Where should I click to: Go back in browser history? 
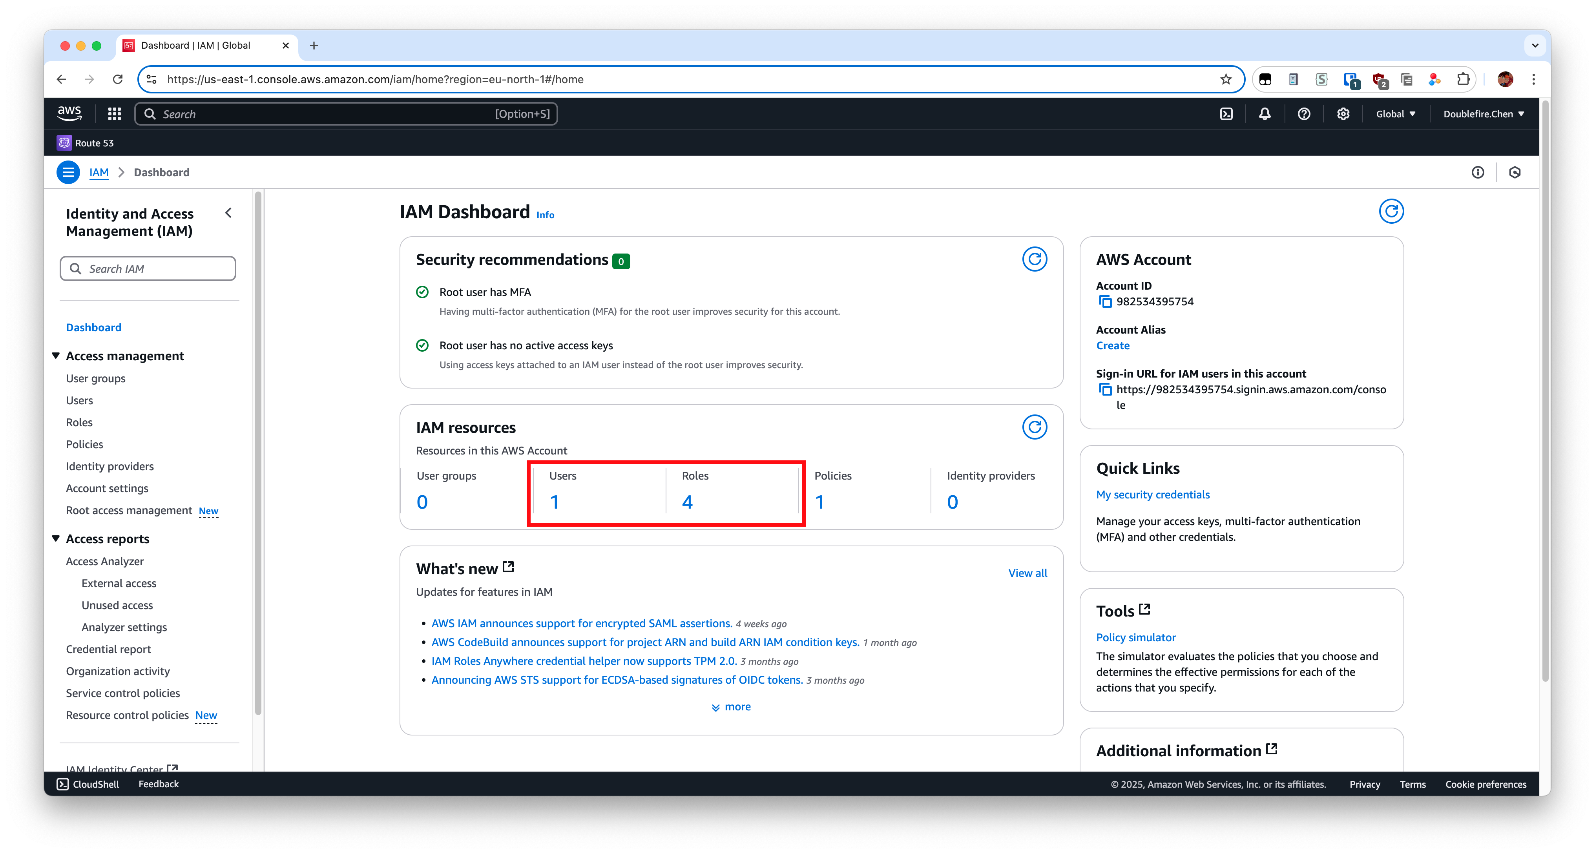(61, 79)
